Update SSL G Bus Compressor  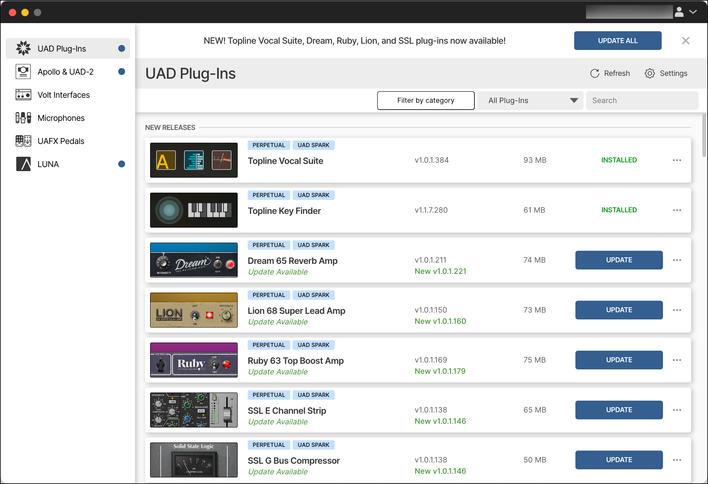(x=619, y=460)
